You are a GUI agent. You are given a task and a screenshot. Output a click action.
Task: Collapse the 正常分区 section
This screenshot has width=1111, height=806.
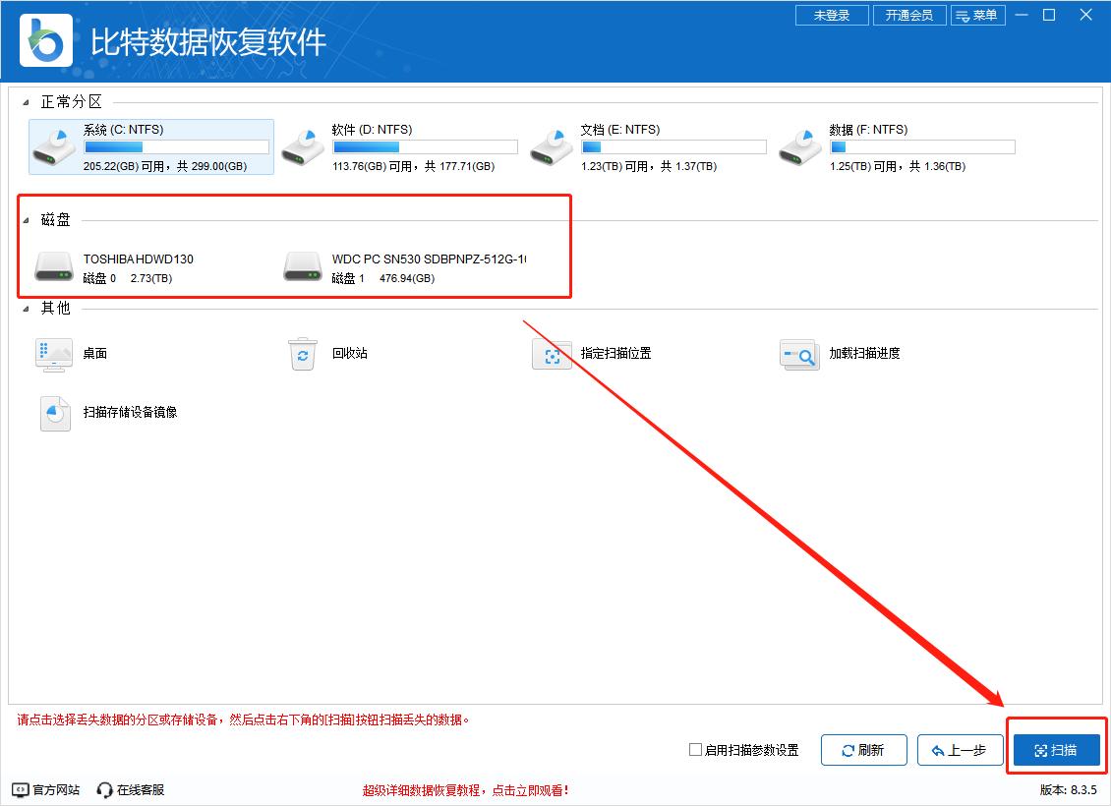coord(27,102)
